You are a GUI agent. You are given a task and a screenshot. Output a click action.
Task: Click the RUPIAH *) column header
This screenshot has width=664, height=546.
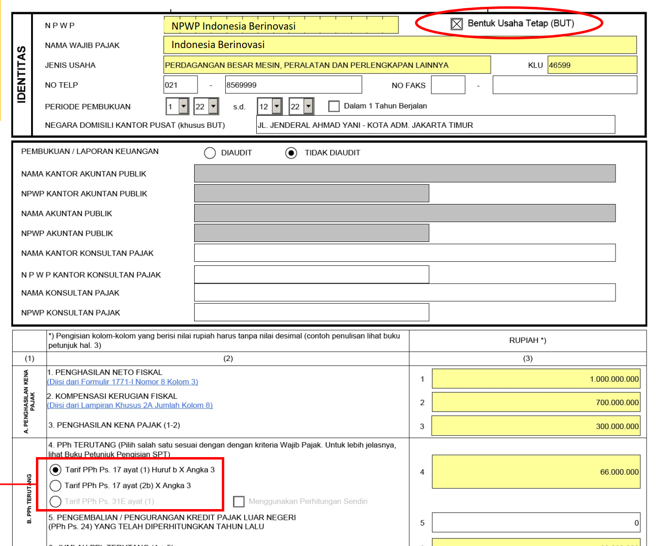click(528, 341)
